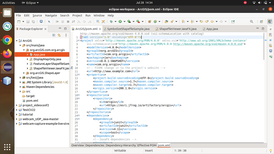Toggle Link with Editor in Package Explorer
This screenshot has height=154, width=274.
(x=59, y=35)
